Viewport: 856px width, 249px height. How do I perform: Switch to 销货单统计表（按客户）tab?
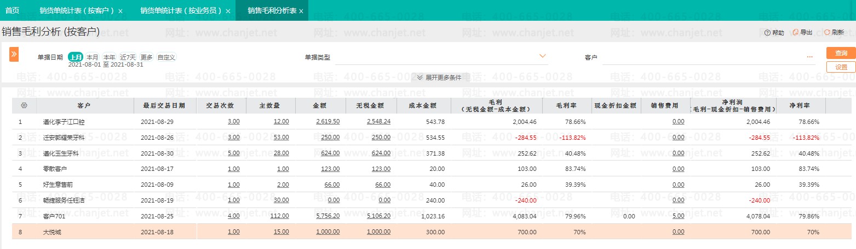tap(77, 10)
